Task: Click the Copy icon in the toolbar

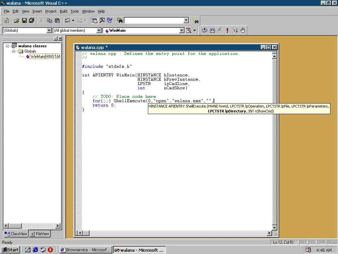Action: pyautogui.click(x=50, y=21)
